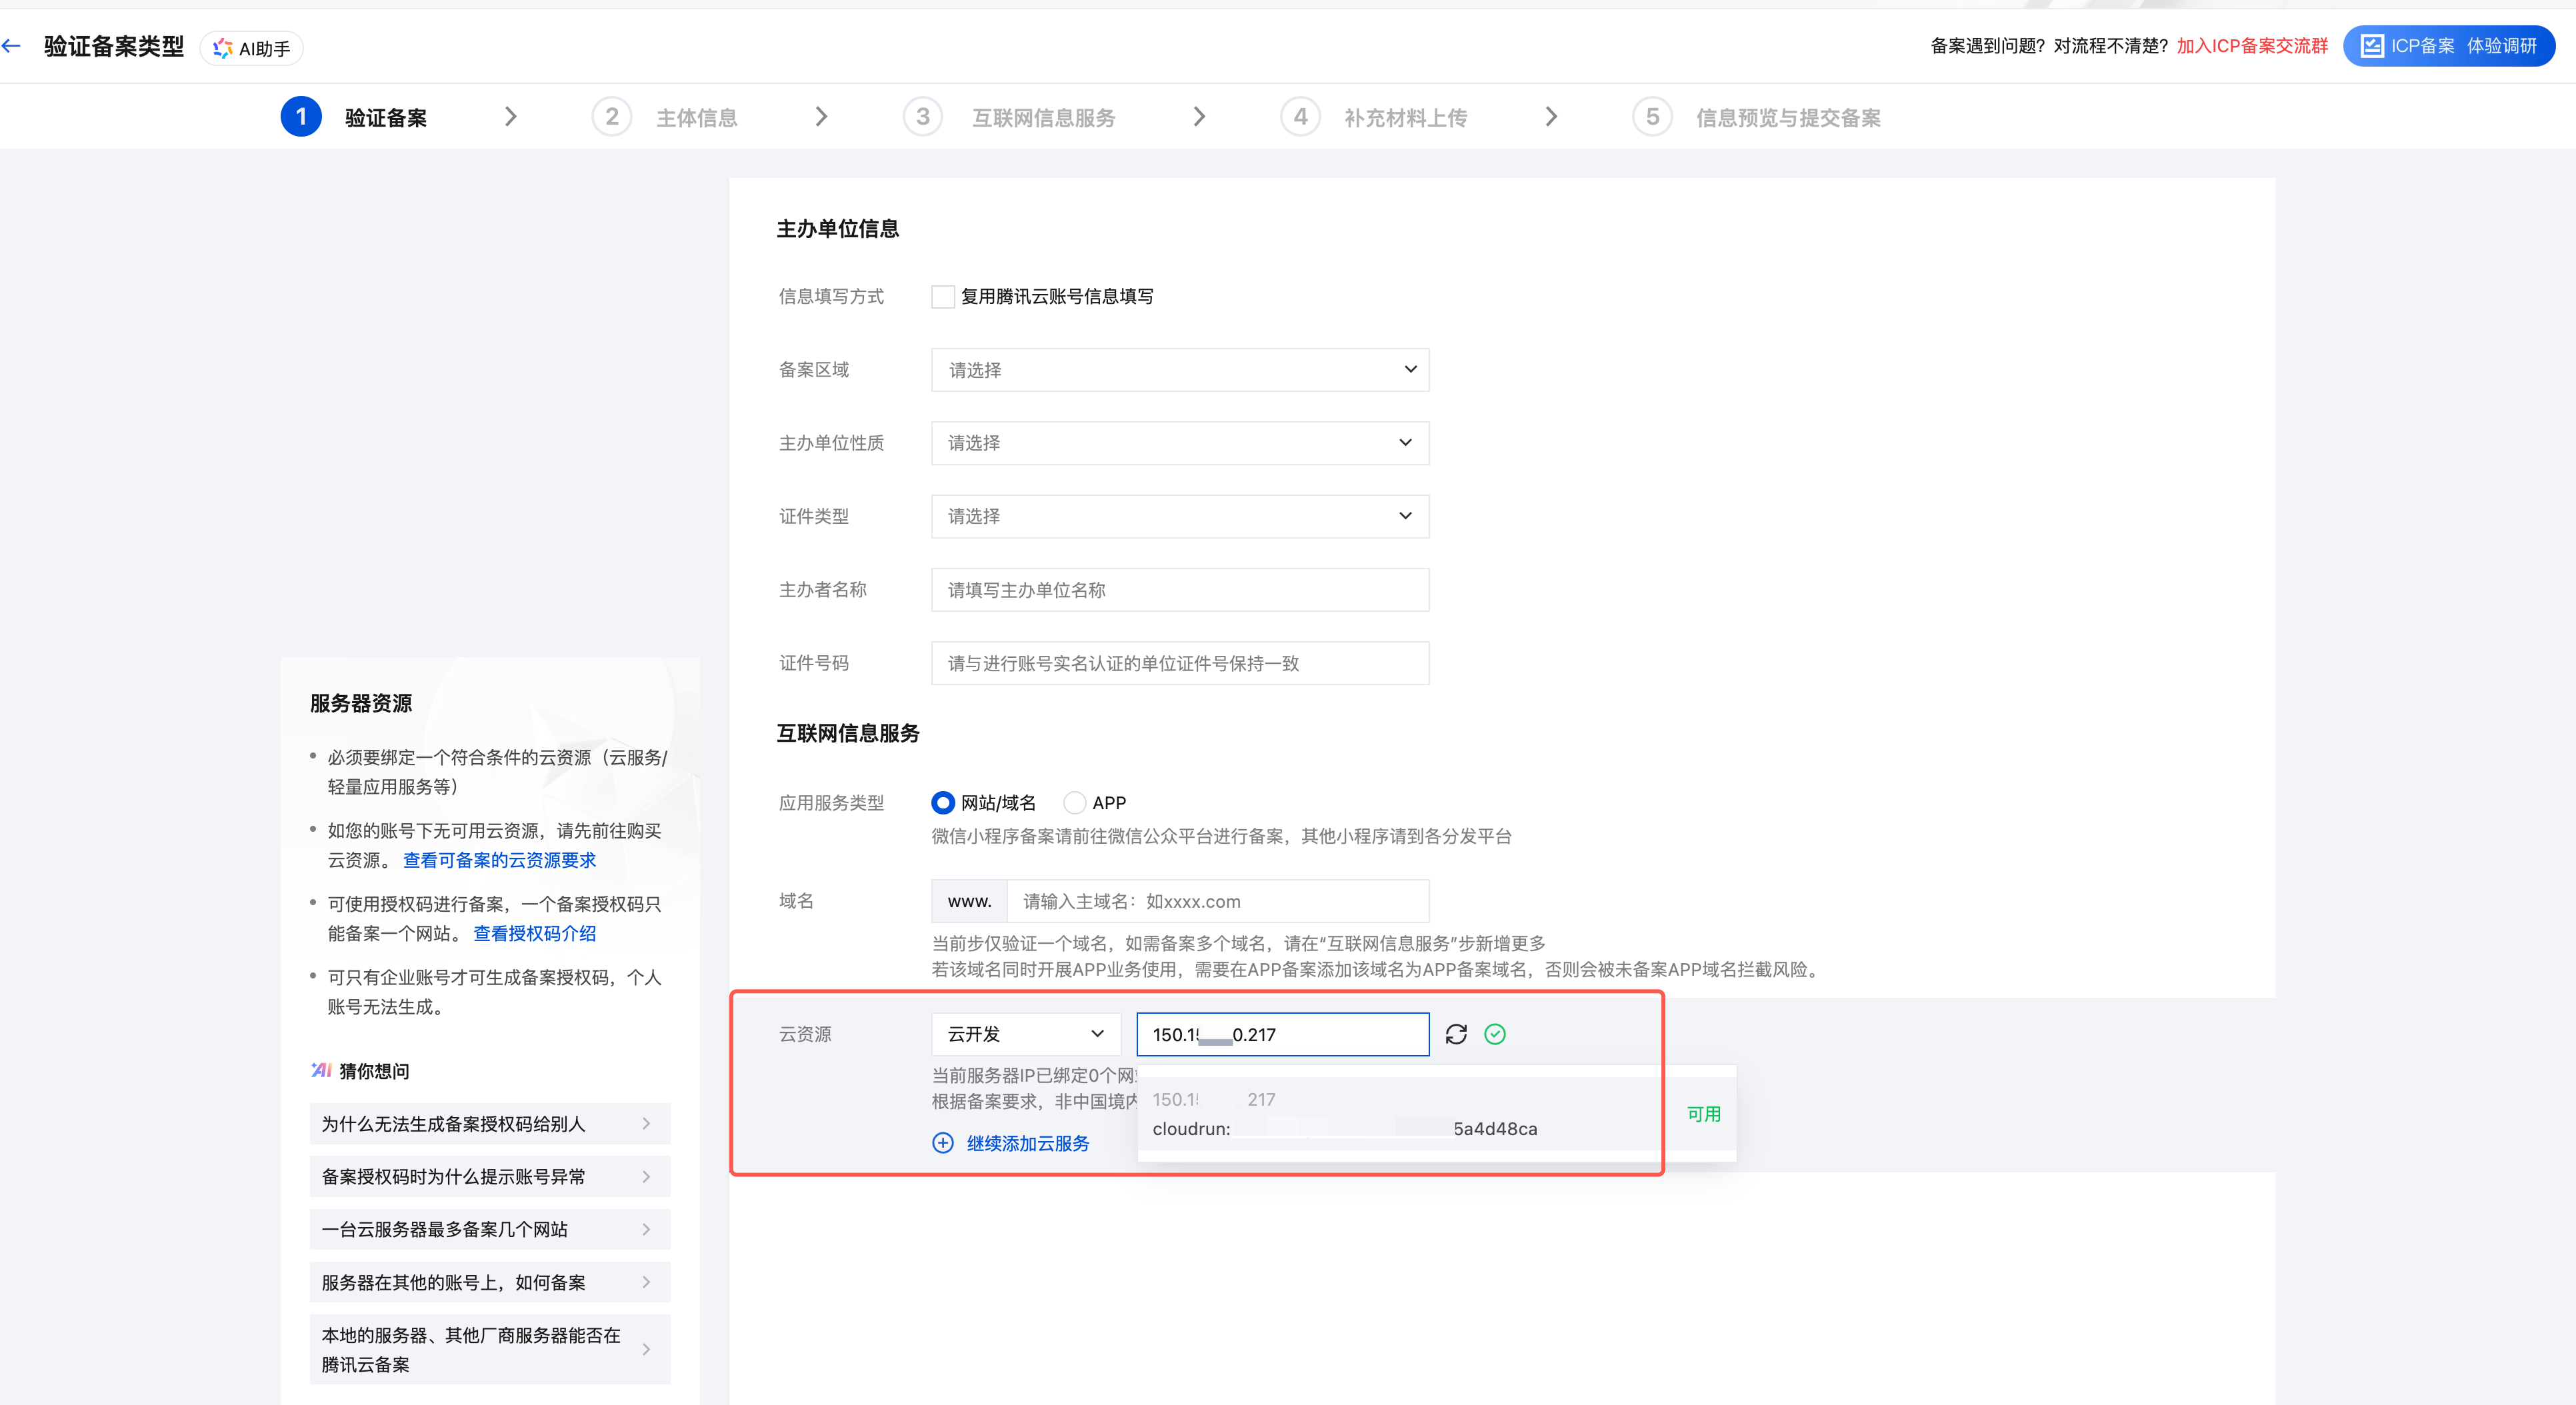Open the AI助手 assistant
Screen dimensions: 2576x1405
point(251,47)
